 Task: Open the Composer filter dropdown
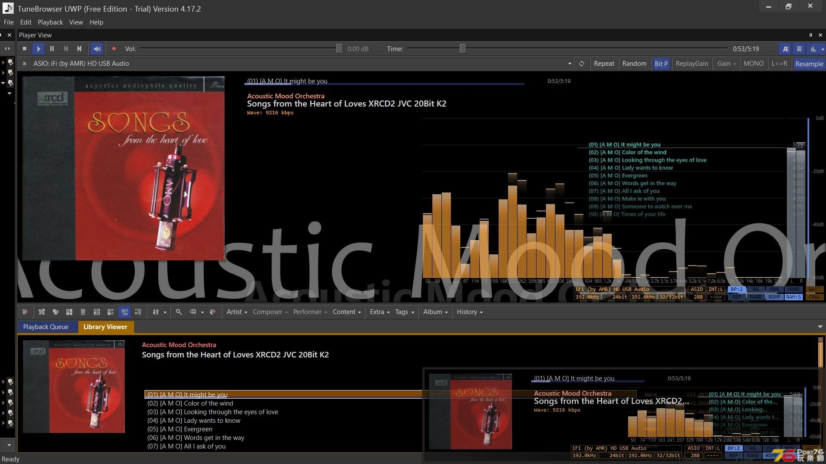tap(270, 312)
